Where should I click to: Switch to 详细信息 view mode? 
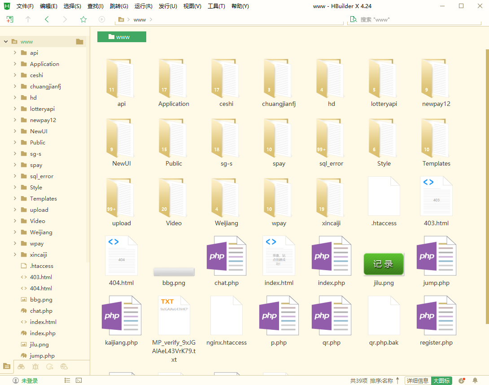pos(417,381)
